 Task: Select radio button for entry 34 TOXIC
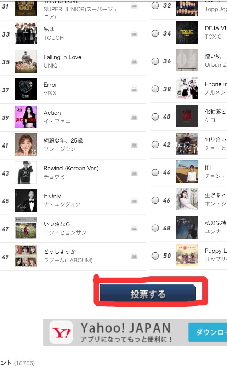(x=155, y=33)
